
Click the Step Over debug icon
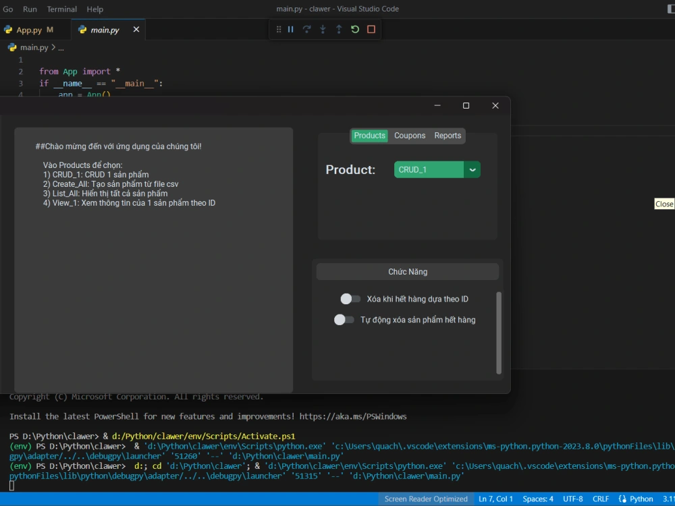[x=306, y=29]
